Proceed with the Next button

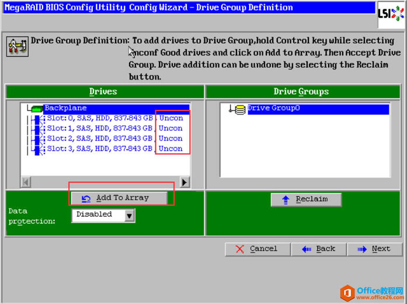375,249
